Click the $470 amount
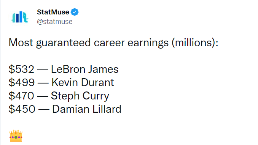258x145 pixels. [21, 96]
